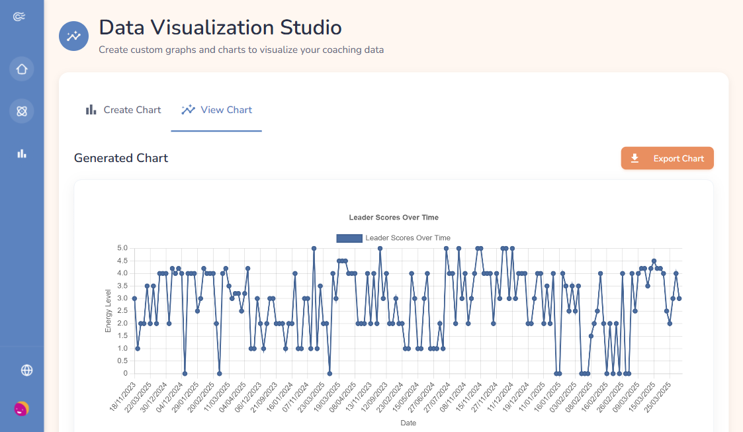The width and height of the screenshot is (743, 432).
Task: Click the last data point on the chart line
Action: point(679,298)
